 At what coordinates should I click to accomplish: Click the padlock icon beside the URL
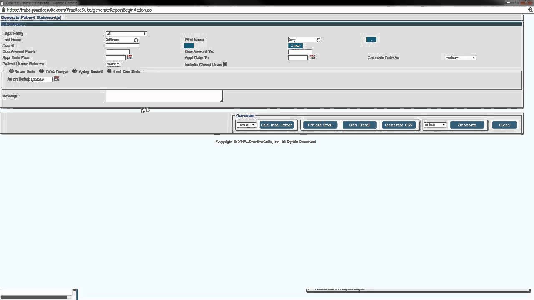tap(3, 10)
